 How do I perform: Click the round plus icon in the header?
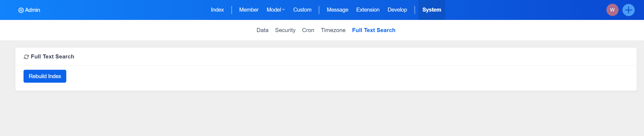coord(629,10)
